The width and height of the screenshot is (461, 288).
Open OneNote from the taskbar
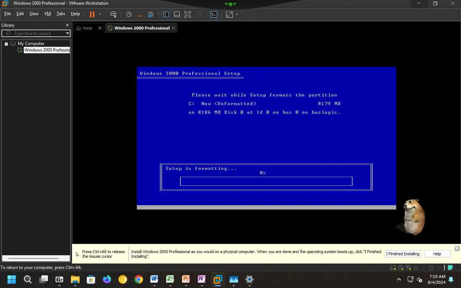[x=202, y=279]
